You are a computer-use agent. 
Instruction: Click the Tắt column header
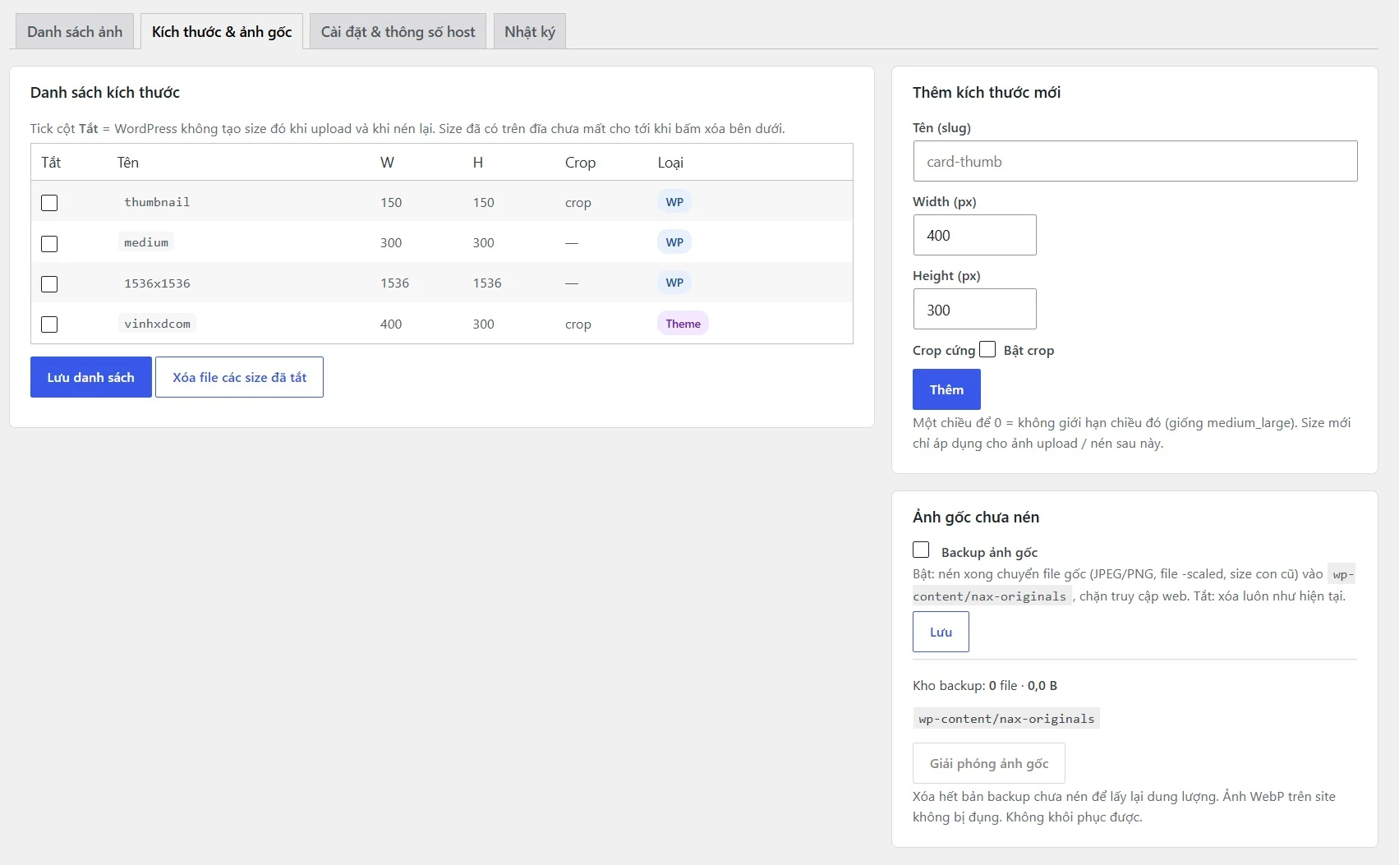(51, 163)
